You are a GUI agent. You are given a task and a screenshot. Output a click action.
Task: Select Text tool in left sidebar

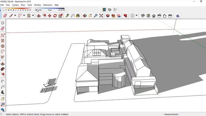[3, 87]
